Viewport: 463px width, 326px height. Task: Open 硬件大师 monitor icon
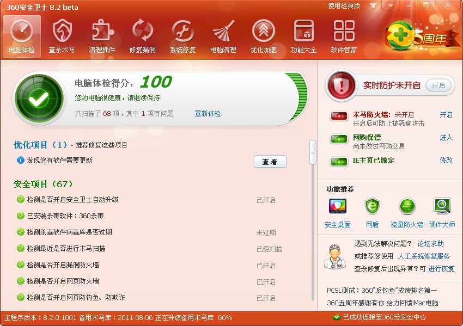(x=442, y=206)
